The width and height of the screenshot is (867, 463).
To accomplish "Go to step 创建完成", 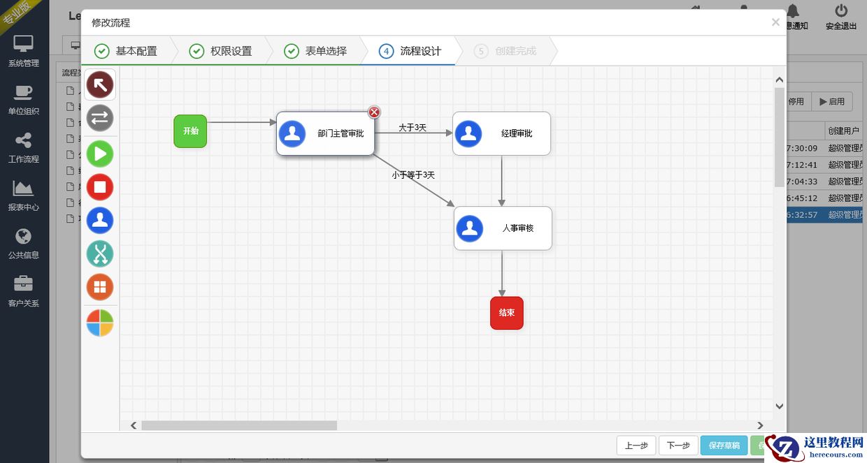I will click(506, 51).
